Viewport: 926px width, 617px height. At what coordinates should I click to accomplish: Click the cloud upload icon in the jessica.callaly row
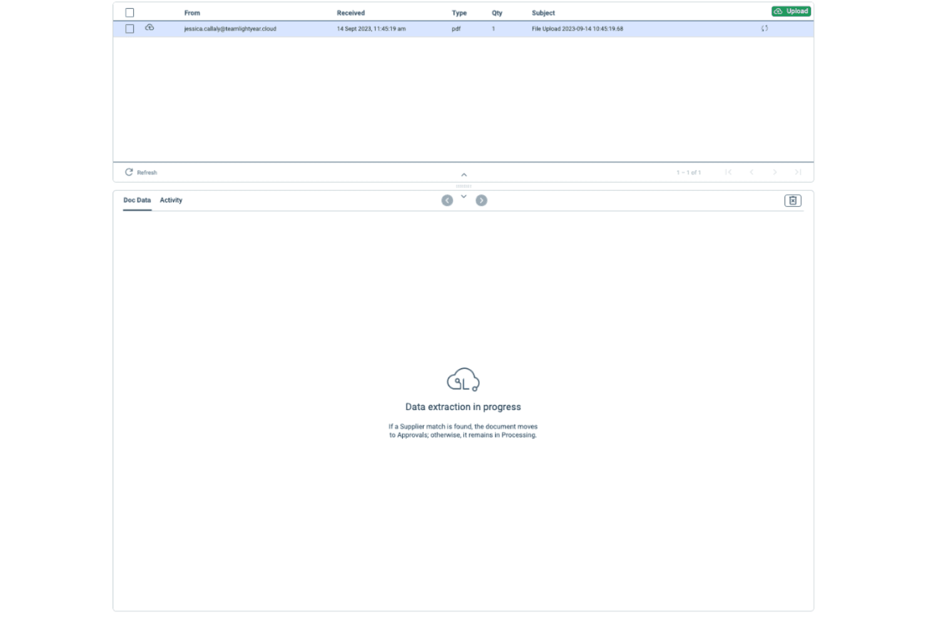coord(150,28)
